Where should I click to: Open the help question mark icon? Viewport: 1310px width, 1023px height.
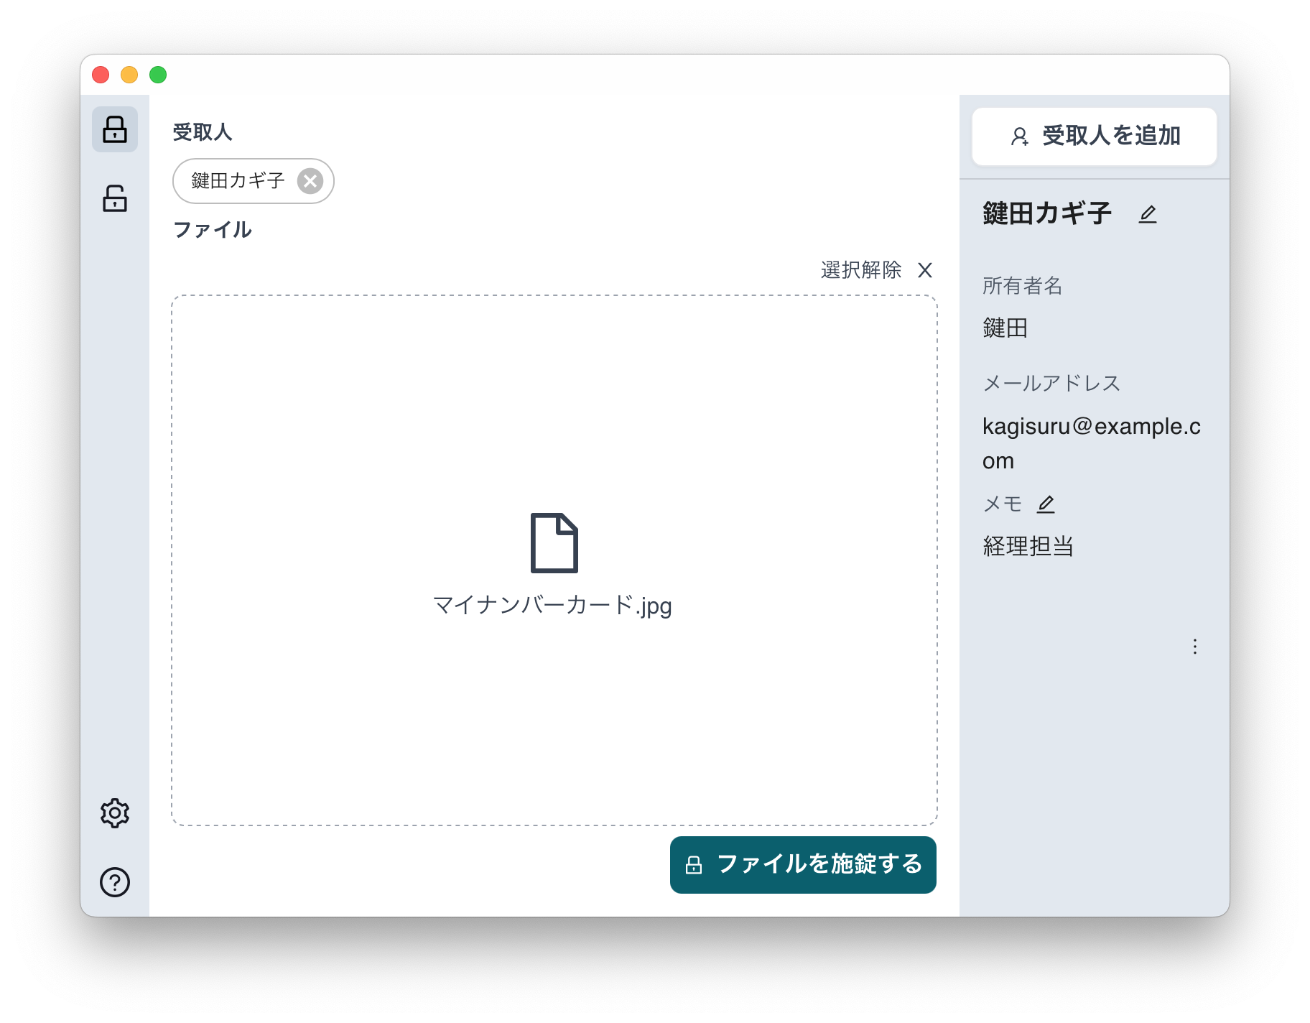pos(115,882)
